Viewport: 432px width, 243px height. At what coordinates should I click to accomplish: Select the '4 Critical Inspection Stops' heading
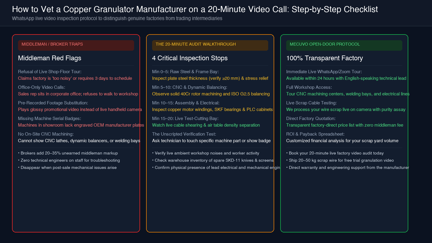point(190,58)
